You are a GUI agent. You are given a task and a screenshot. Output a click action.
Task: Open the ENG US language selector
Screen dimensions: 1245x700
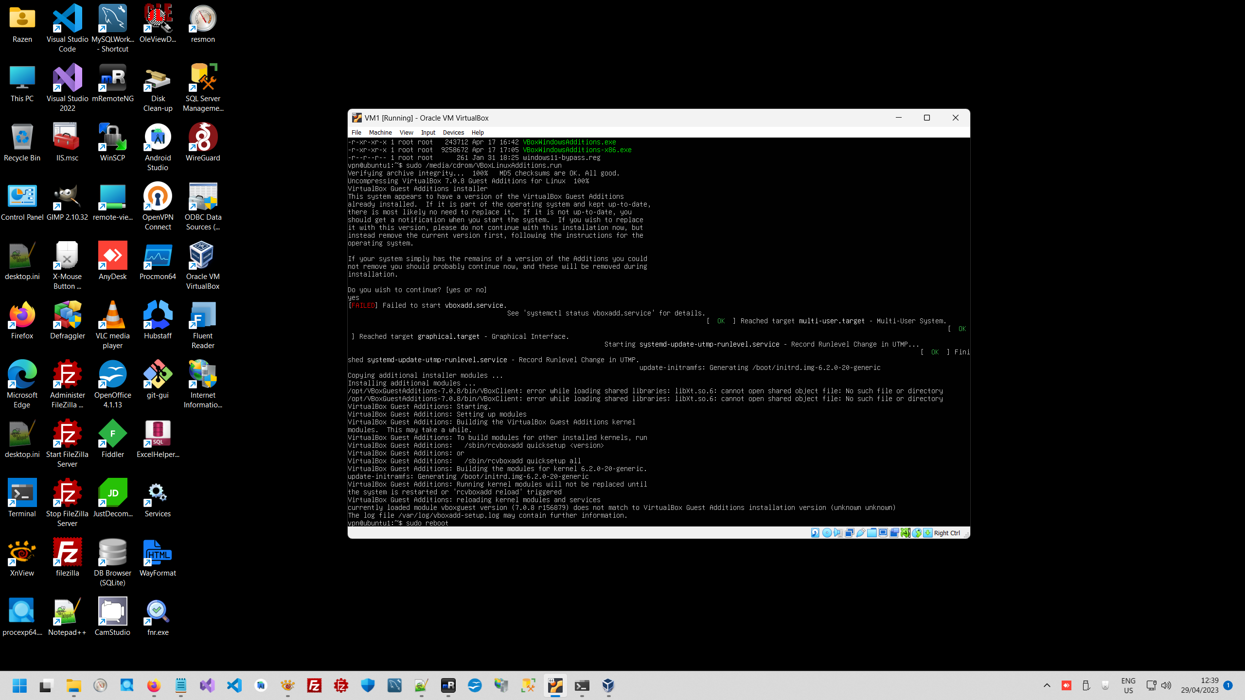1128,685
